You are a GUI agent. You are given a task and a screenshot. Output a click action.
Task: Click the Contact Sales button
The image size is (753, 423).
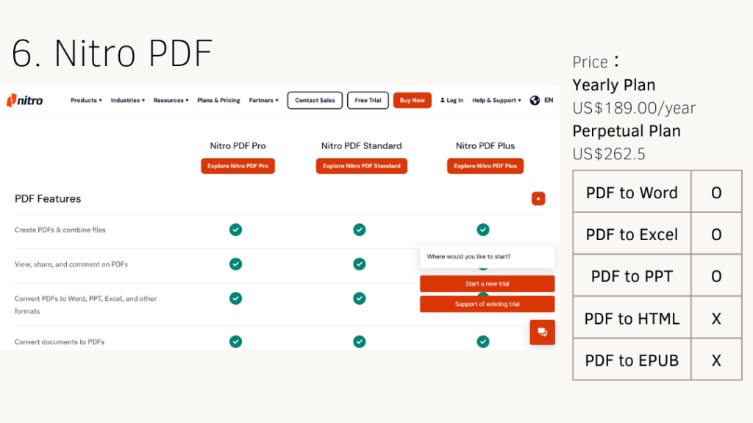pos(315,100)
